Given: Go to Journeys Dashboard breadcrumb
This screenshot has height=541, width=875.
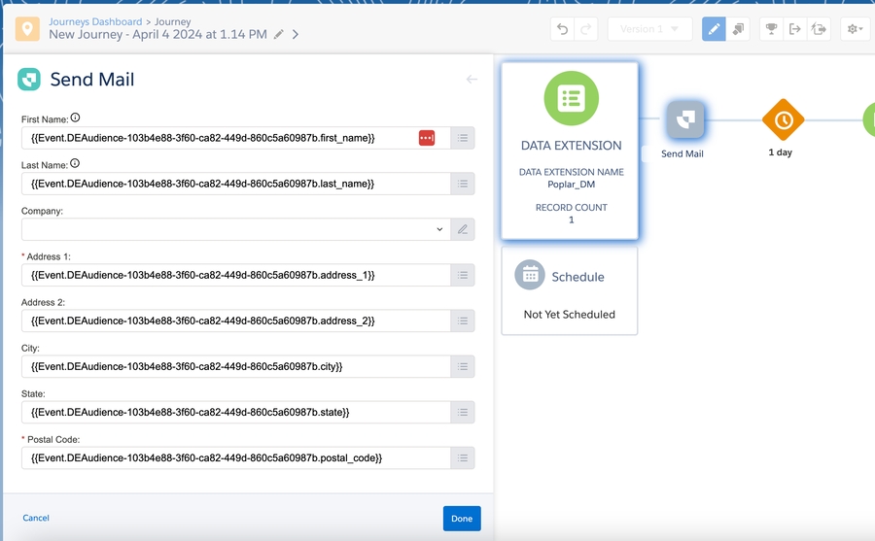Looking at the screenshot, I should (94, 20).
